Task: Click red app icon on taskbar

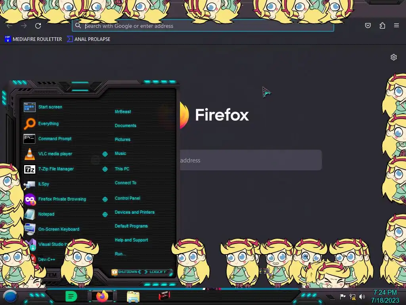Action: click(164, 295)
